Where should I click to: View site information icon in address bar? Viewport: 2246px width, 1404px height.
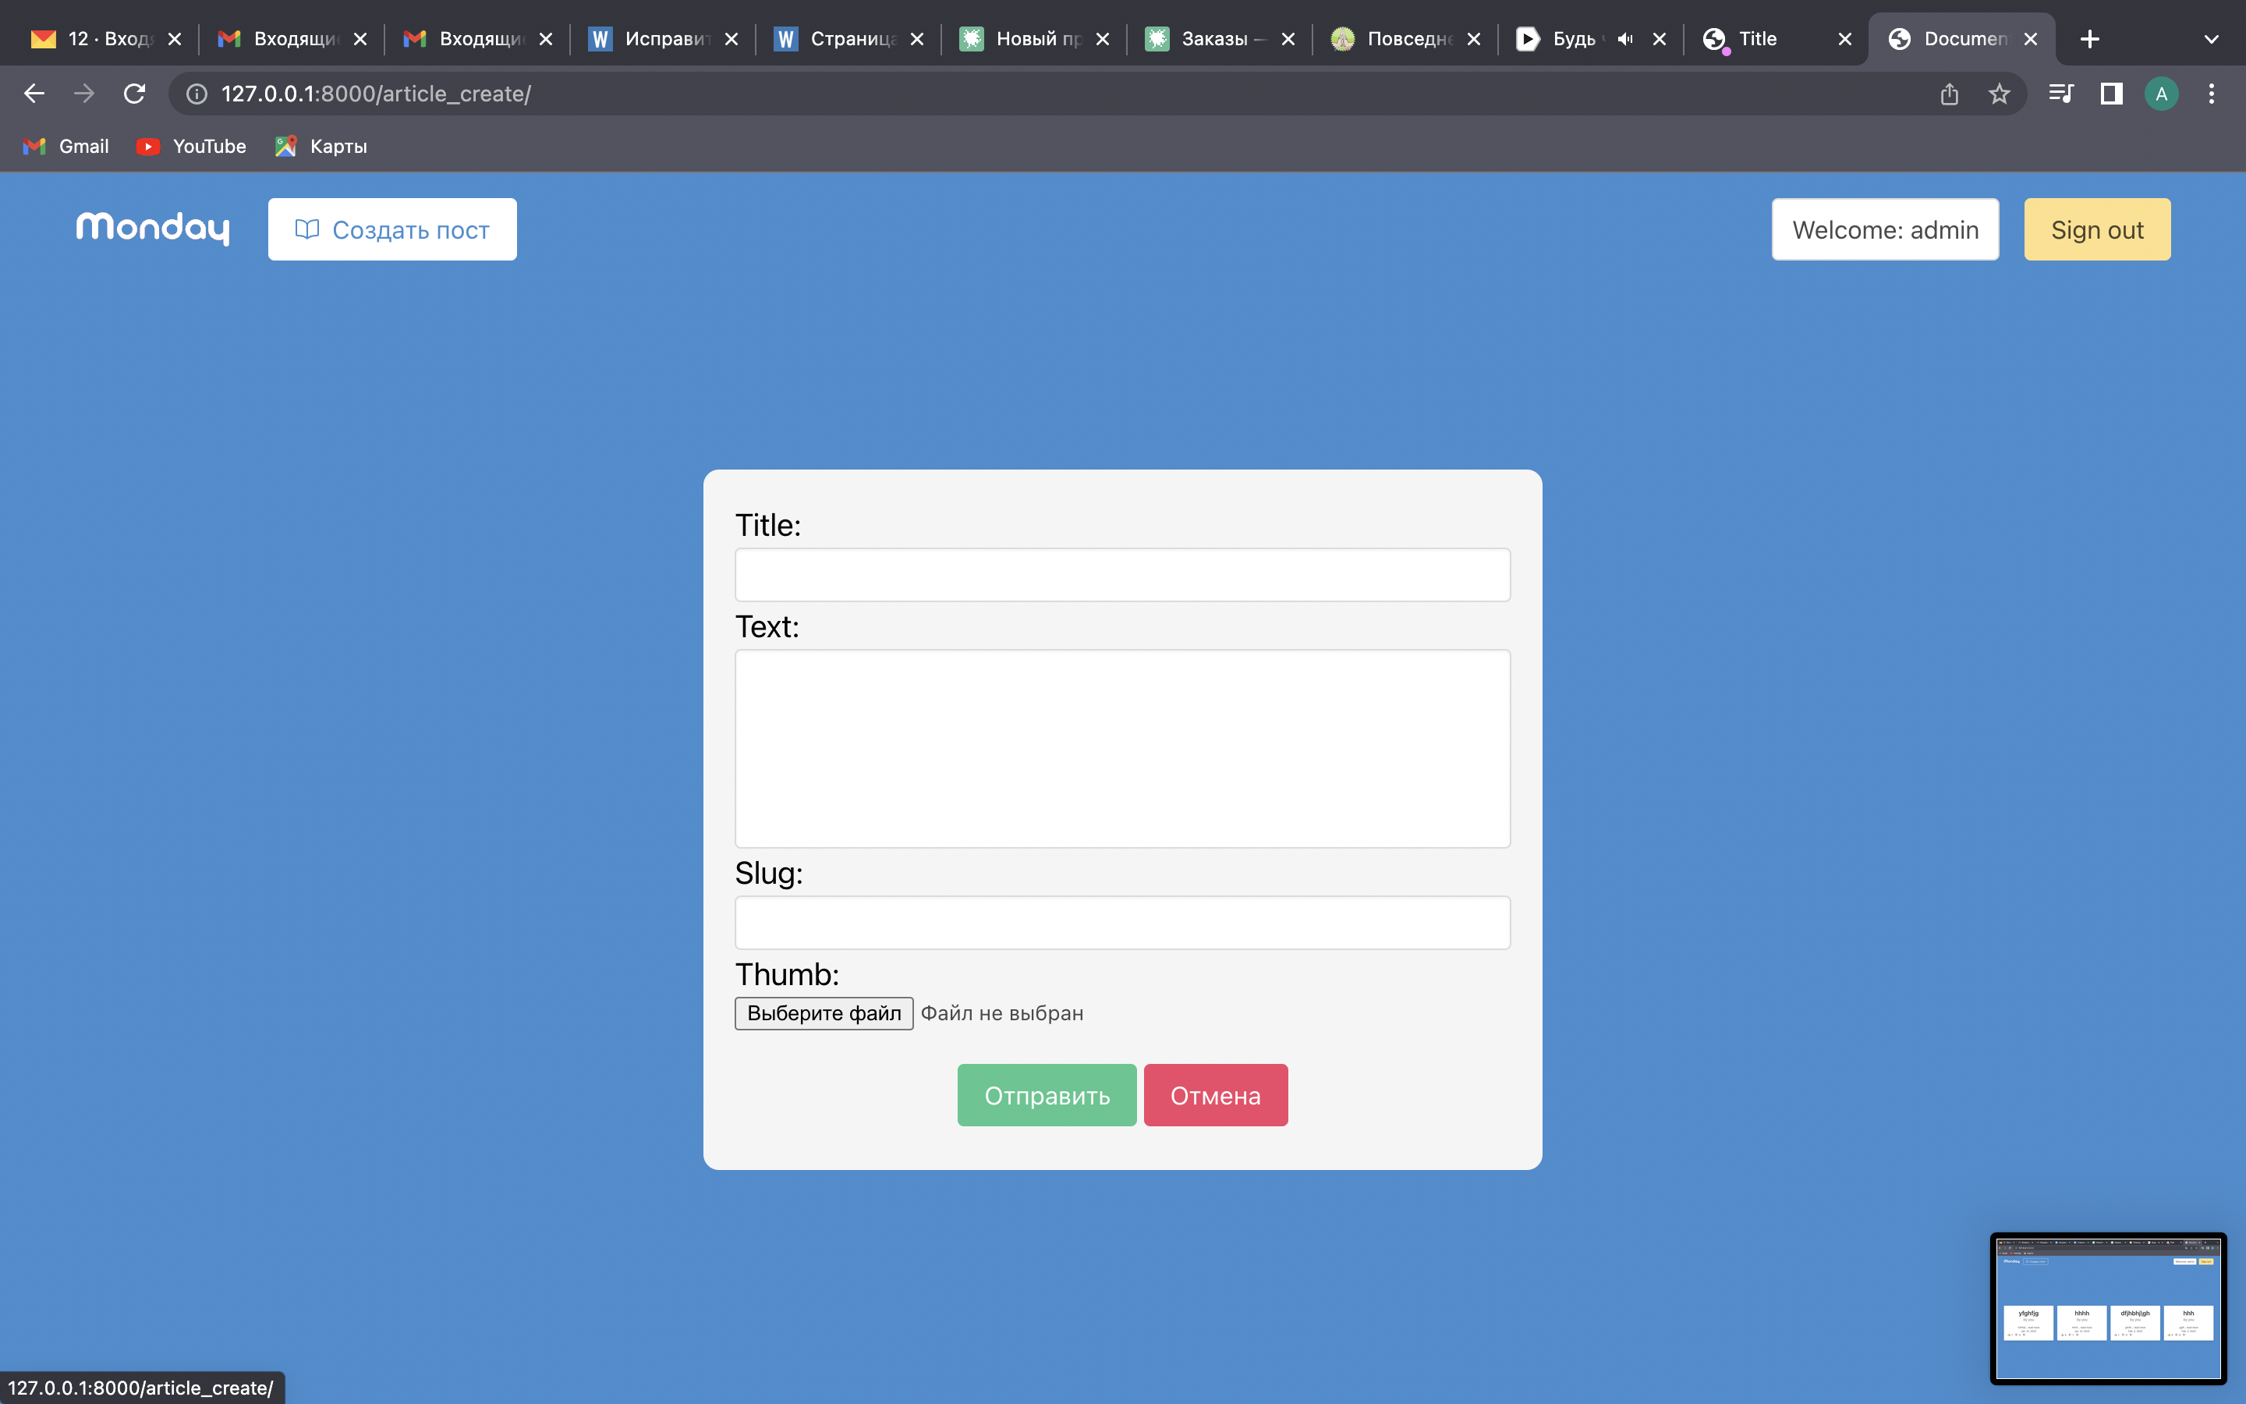pos(197,94)
